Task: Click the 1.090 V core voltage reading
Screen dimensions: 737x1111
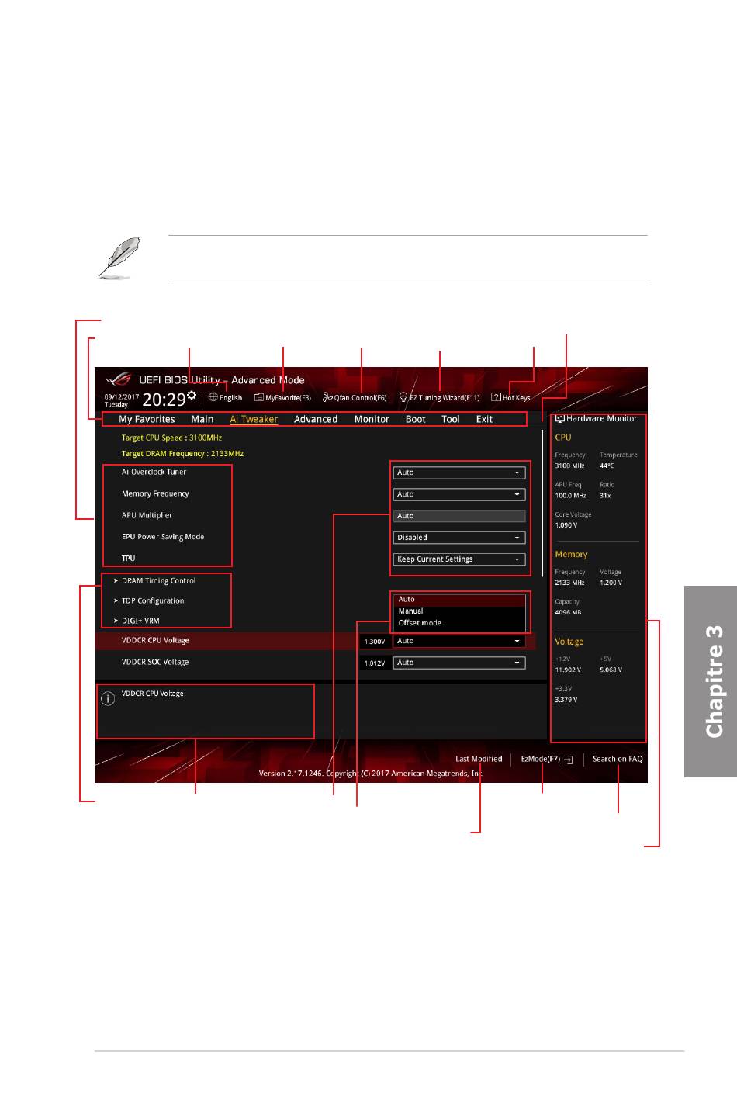Action: 566,525
